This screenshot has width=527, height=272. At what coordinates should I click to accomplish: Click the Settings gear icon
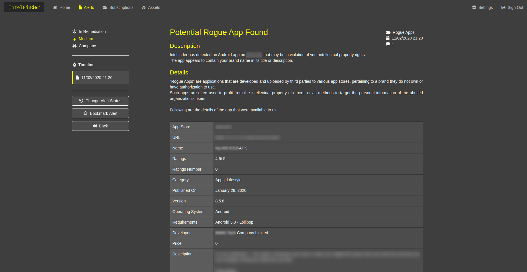pos(474,7)
